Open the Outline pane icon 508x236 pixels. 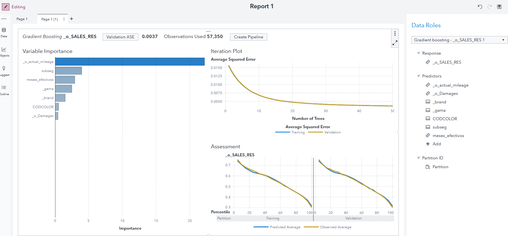[4, 90]
